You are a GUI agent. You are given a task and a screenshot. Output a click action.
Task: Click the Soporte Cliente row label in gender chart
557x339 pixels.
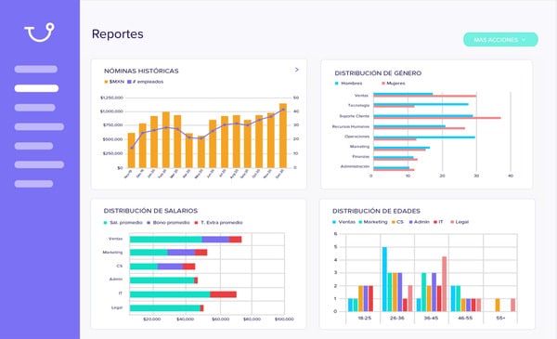pos(355,116)
